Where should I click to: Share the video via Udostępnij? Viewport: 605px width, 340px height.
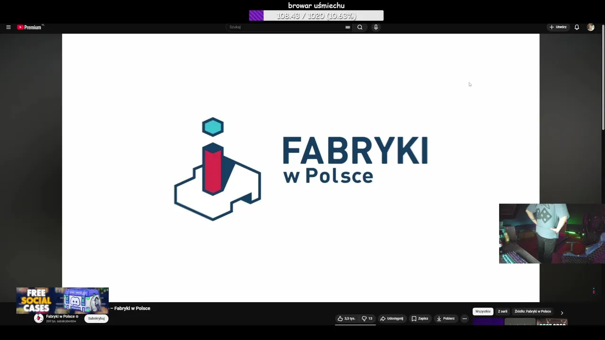(392, 319)
